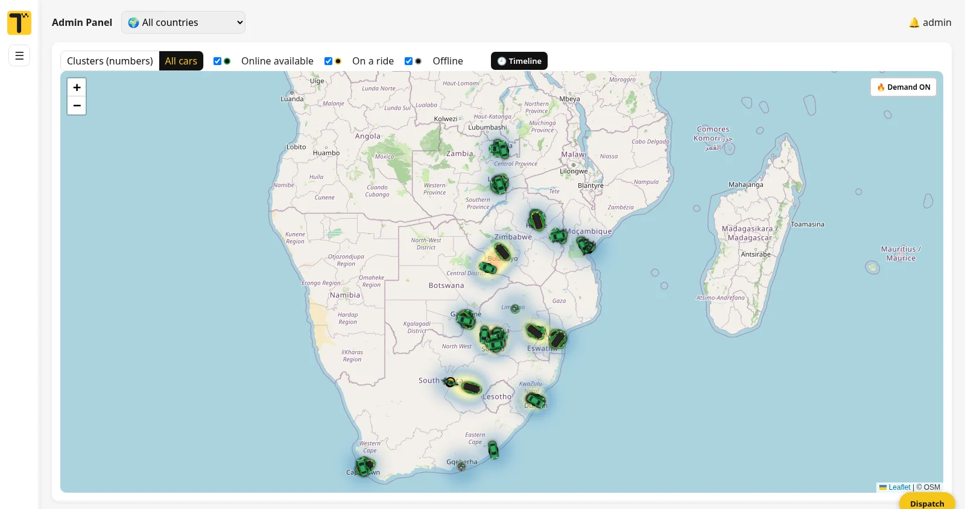Select the car cluster near Gaborone
This screenshot has width=965, height=509.
[x=466, y=319]
